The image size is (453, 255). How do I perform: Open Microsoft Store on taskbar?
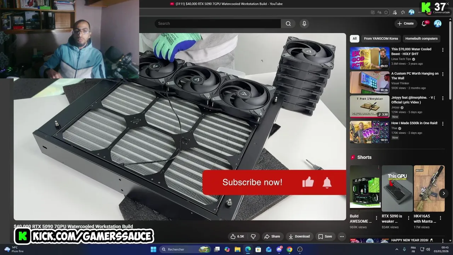(x=258, y=249)
